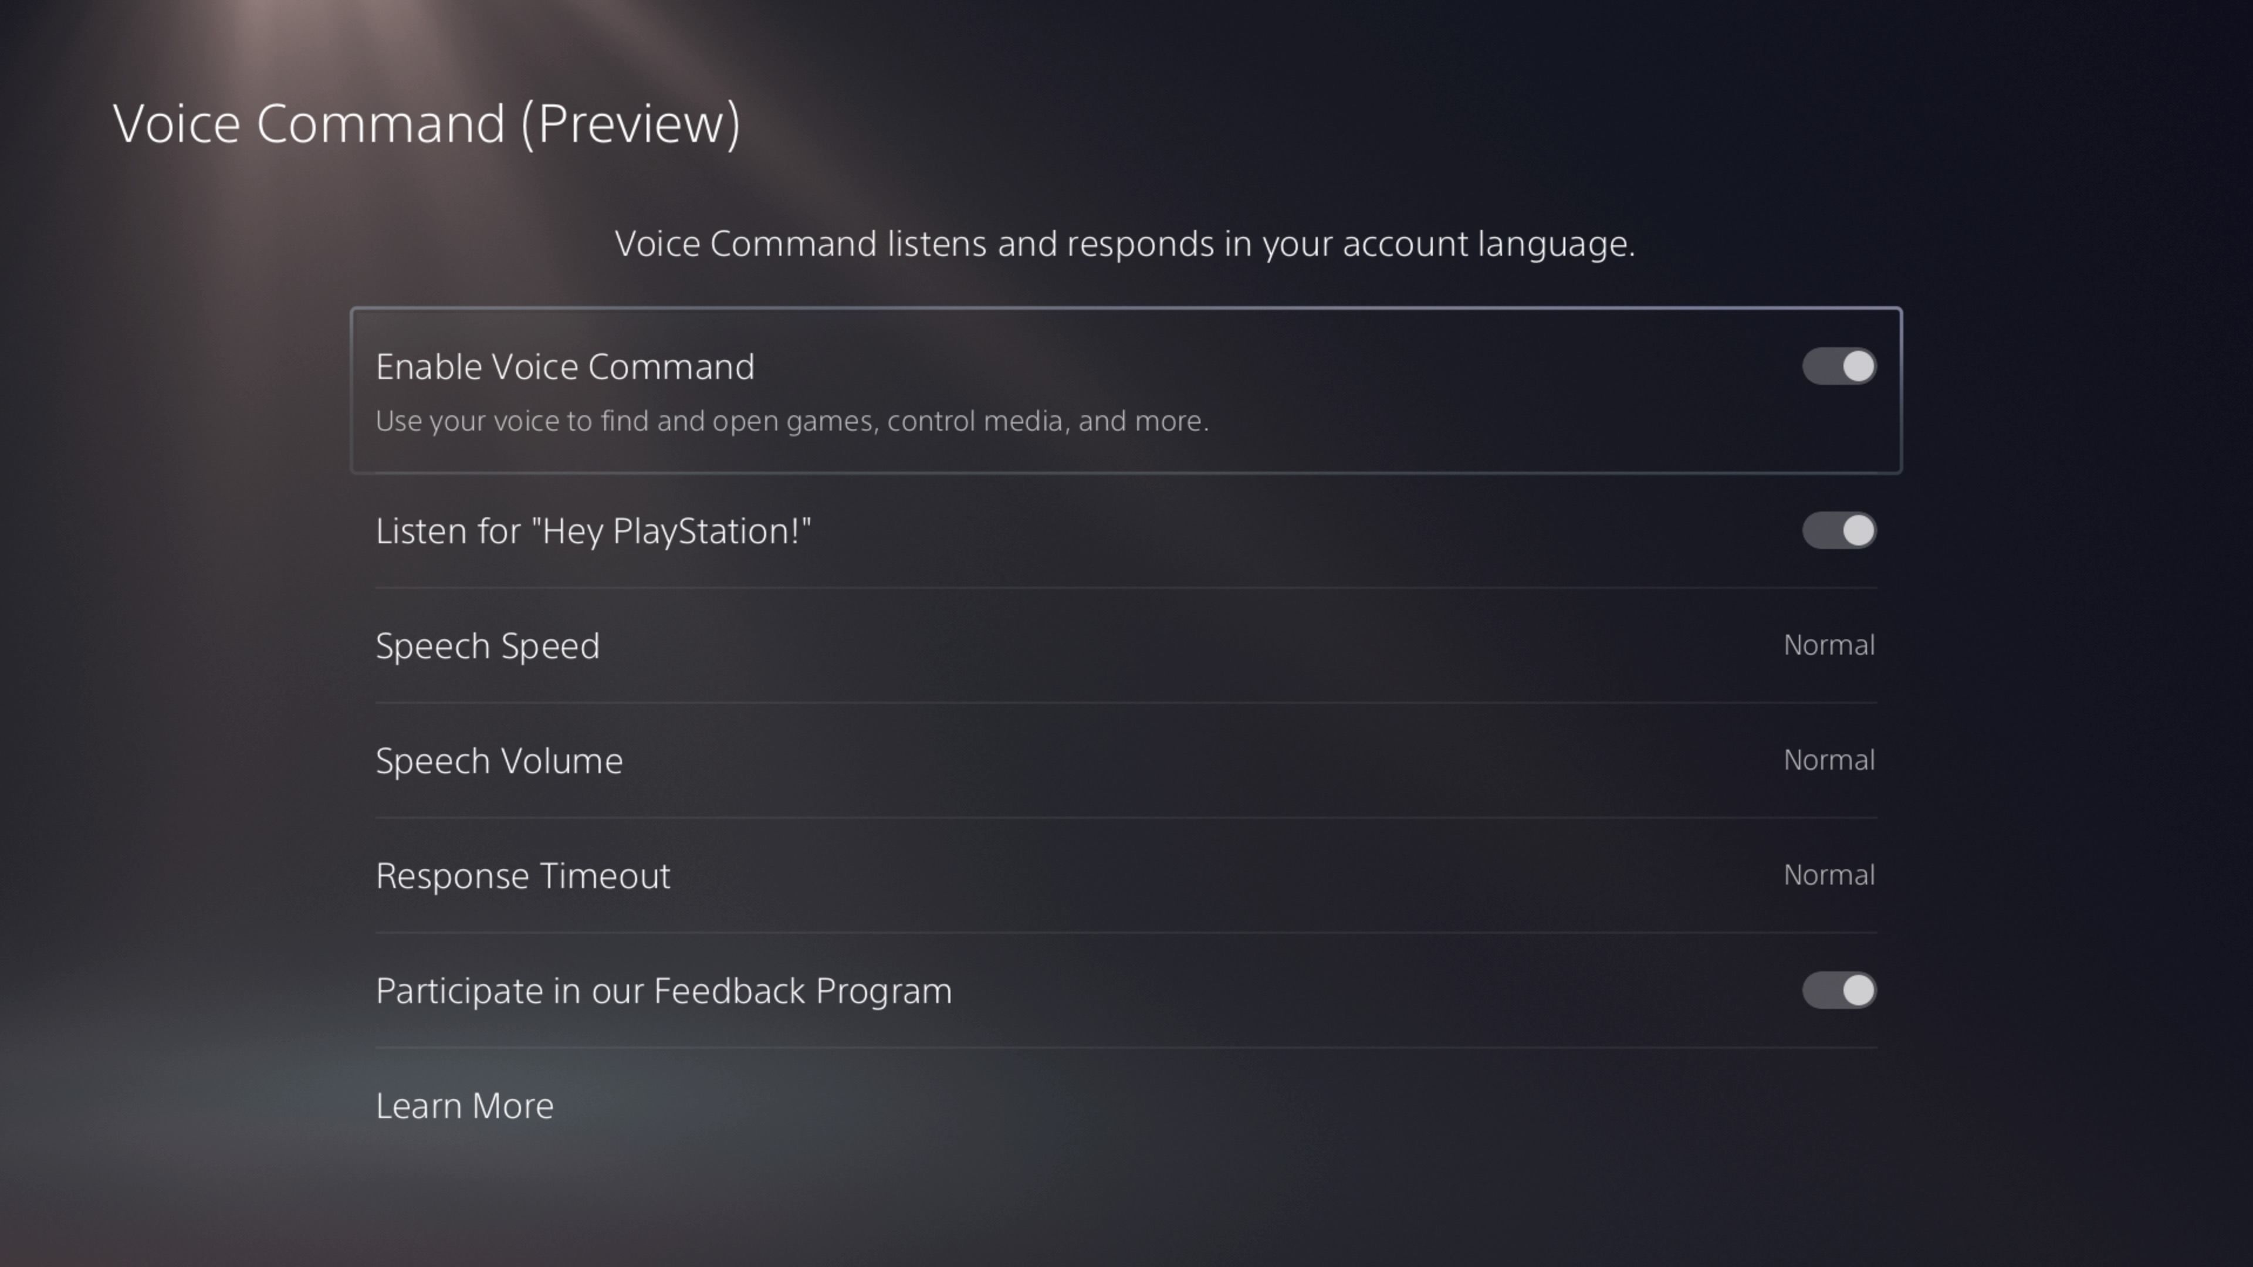The width and height of the screenshot is (2253, 1267).
Task: Select Speech Volume setting
Action: click(1126, 760)
